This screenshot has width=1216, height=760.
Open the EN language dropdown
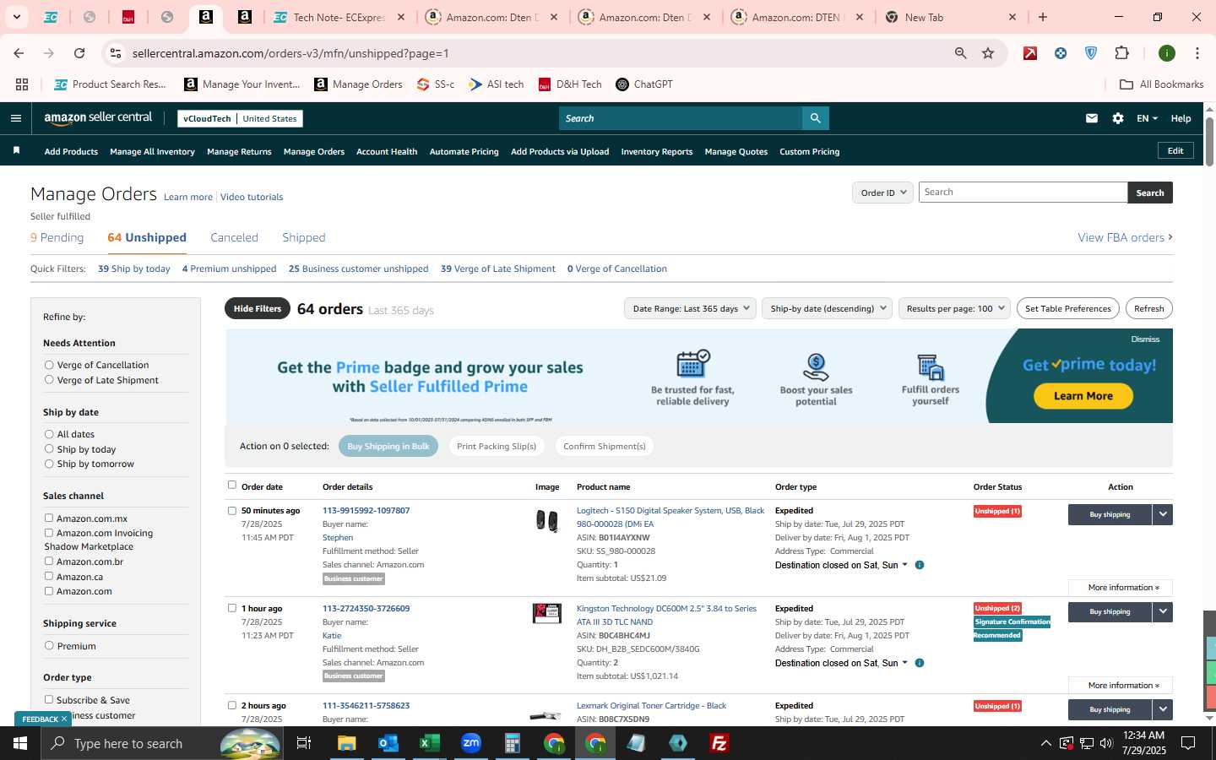pyautogui.click(x=1147, y=118)
